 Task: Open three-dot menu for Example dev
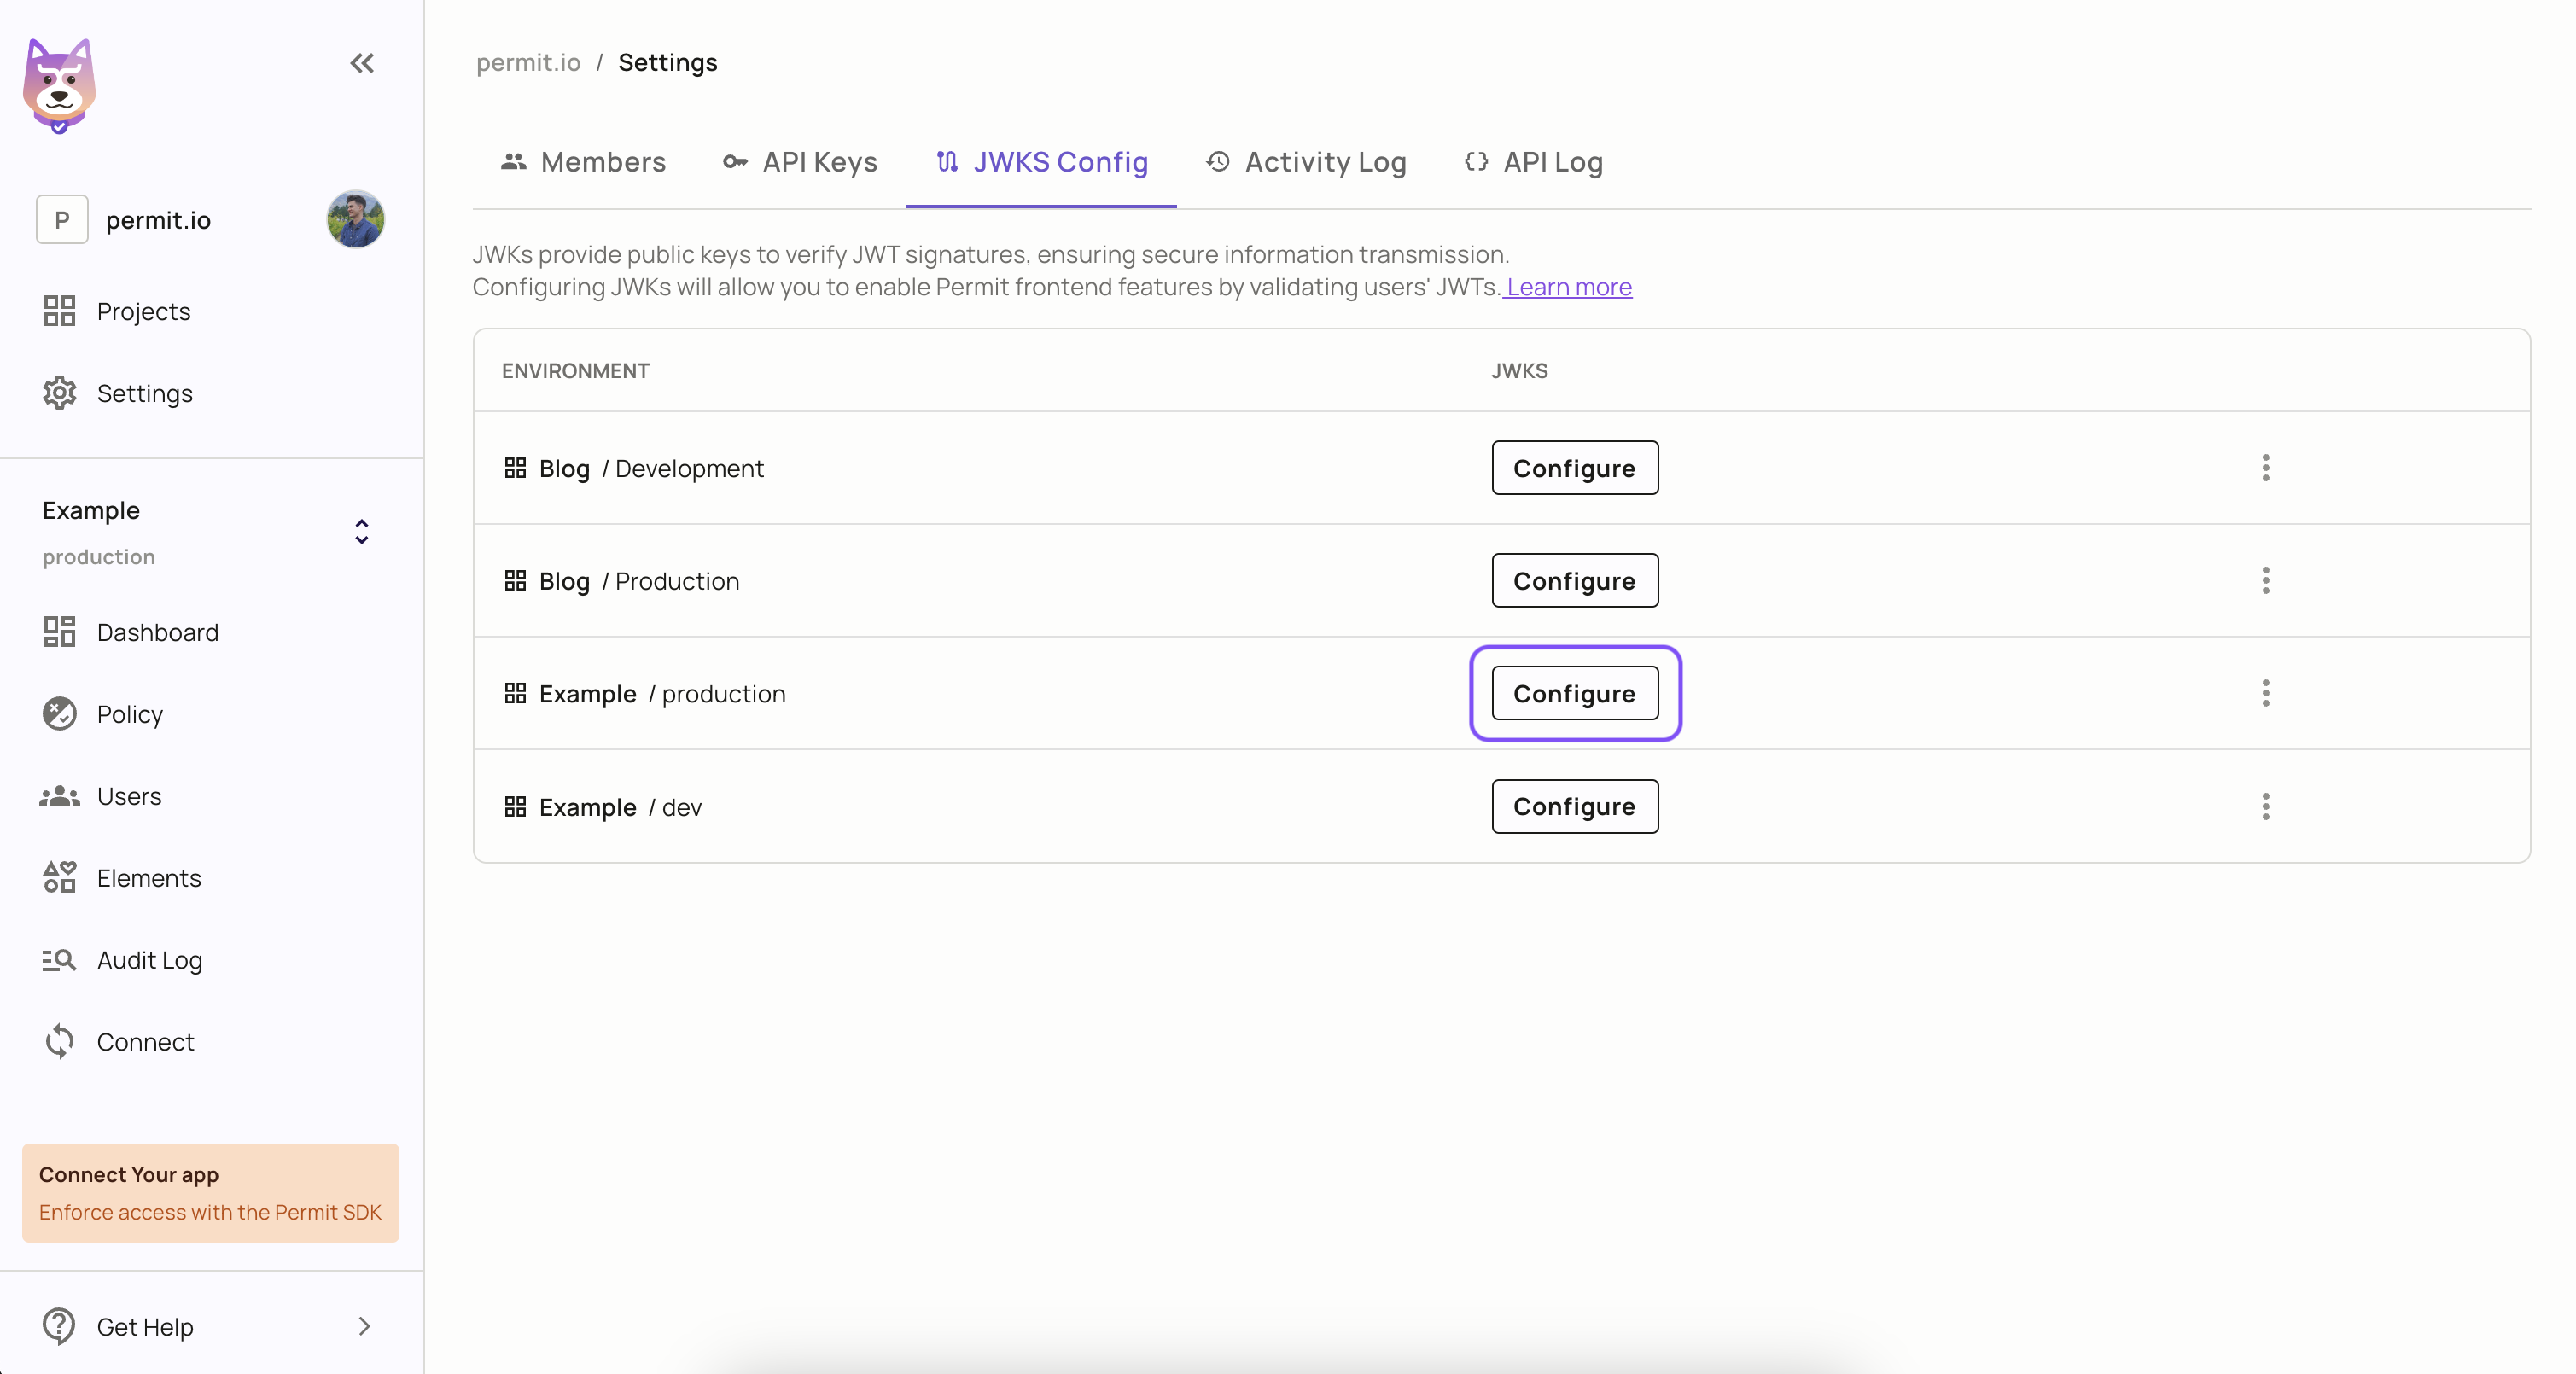(2266, 806)
